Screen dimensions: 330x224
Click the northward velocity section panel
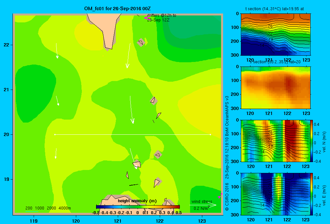pos(276,141)
